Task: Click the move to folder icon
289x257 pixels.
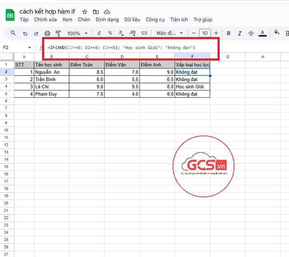Action: [x=96, y=12]
